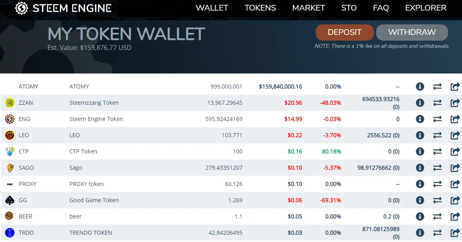Trade SAGO via exchange arrows icon

coord(437,168)
